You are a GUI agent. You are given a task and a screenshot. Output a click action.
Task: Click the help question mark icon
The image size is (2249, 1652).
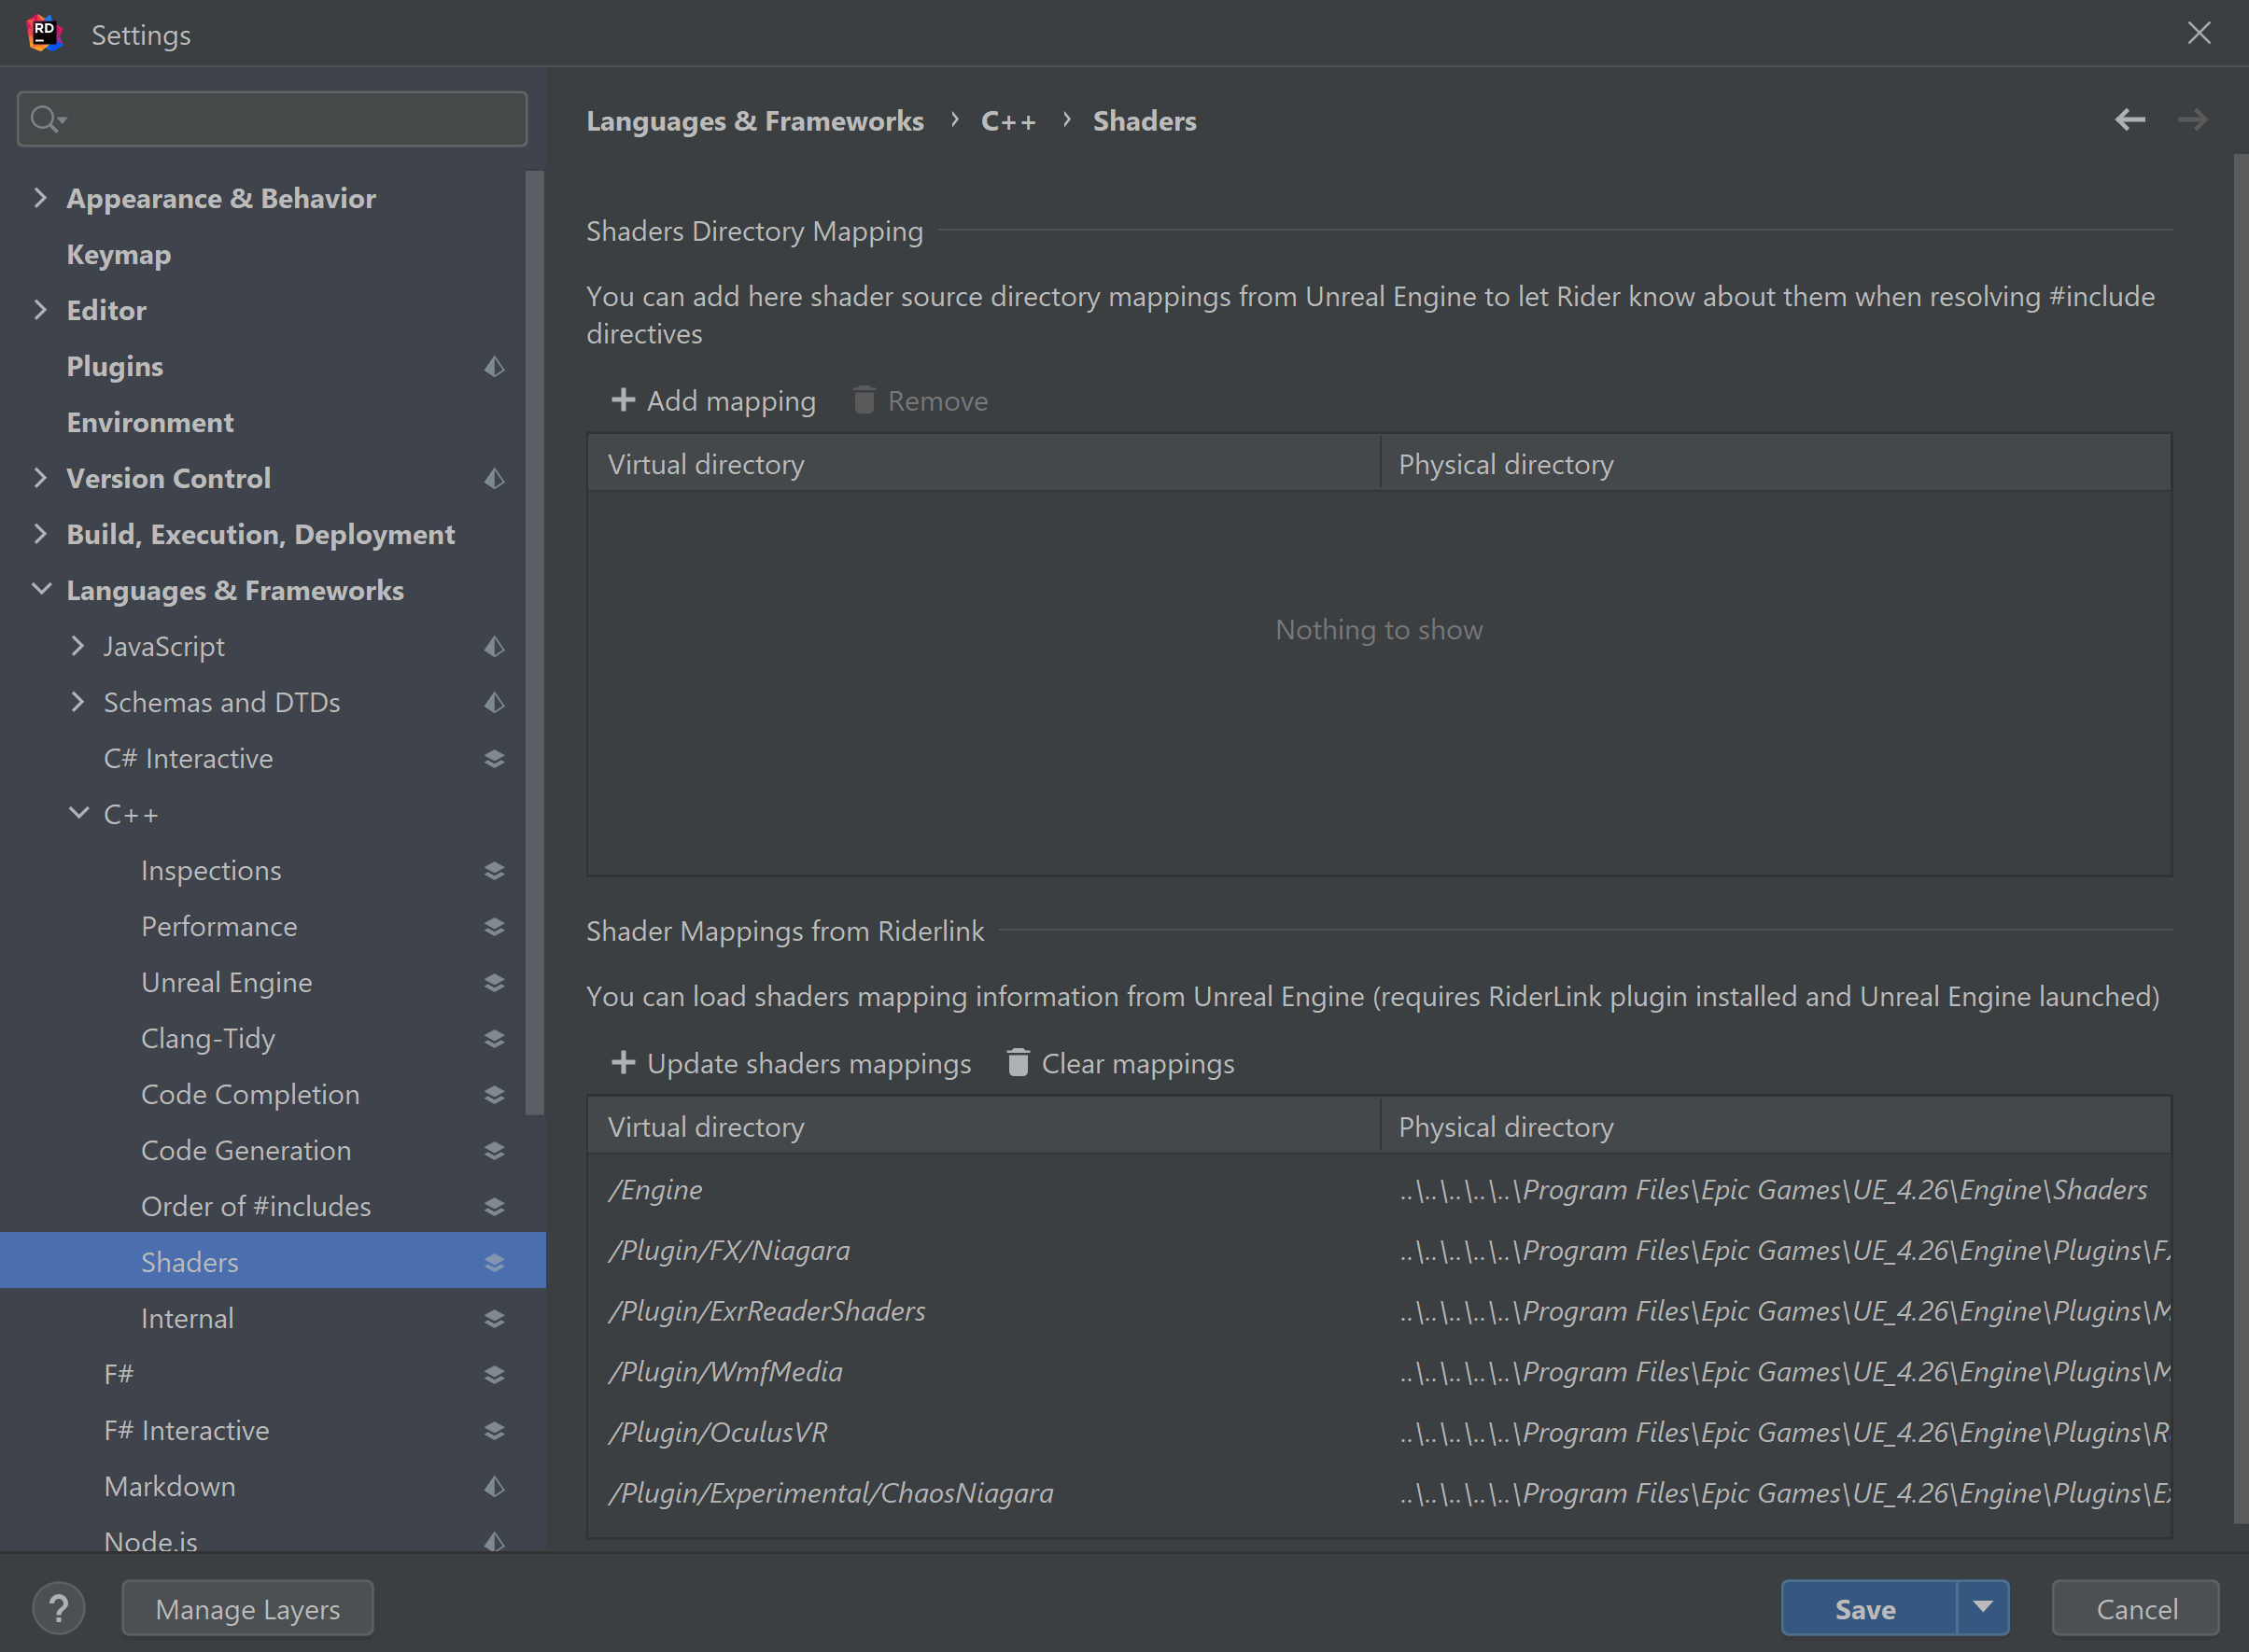click(x=58, y=1609)
